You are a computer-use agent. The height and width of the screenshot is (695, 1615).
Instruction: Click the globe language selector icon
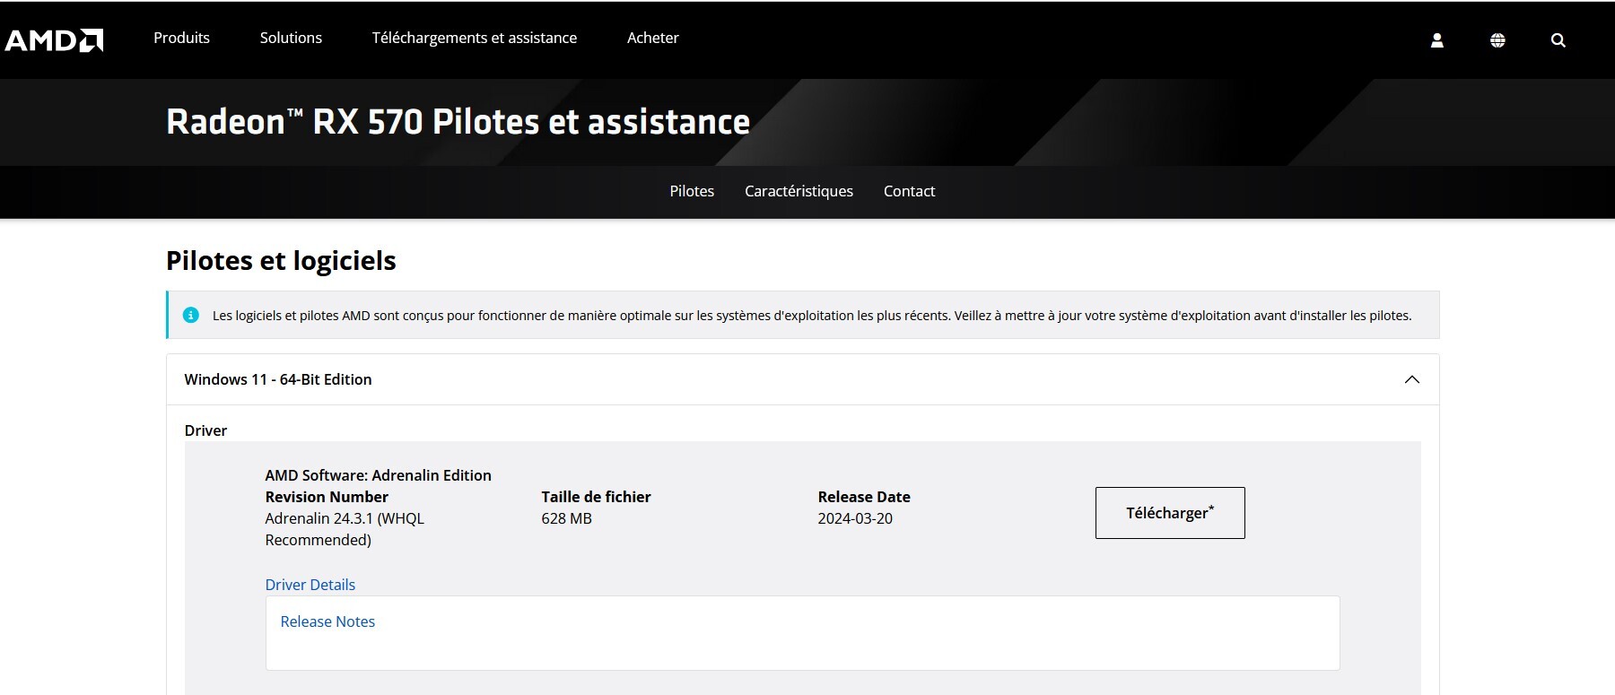pos(1497,40)
